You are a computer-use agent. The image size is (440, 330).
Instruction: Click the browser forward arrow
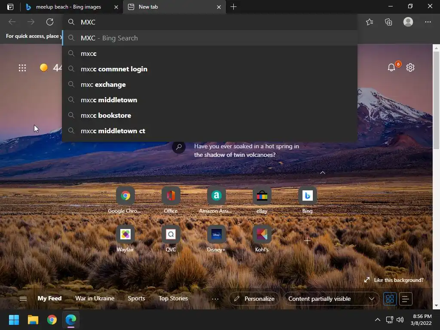point(31,22)
